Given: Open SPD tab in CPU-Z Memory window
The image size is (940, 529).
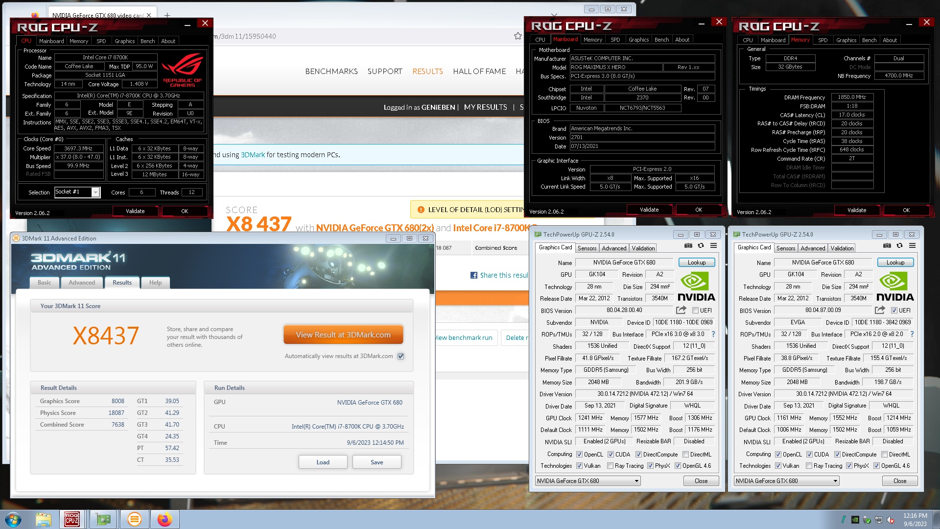Looking at the screenshot, I should 823,40.
